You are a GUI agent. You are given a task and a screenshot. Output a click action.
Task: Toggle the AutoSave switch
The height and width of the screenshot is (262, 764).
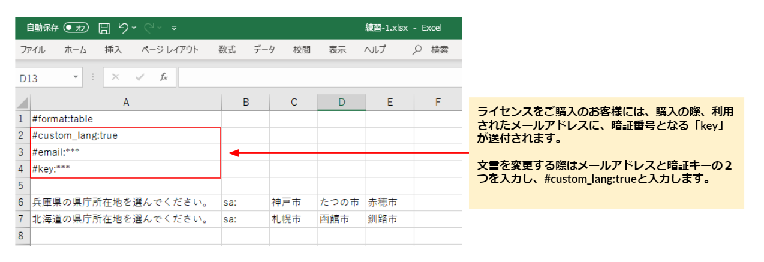(76, 28)
